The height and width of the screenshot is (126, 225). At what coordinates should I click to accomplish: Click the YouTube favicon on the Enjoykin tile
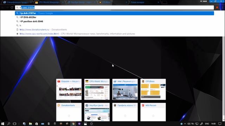(x=59, y=81)
